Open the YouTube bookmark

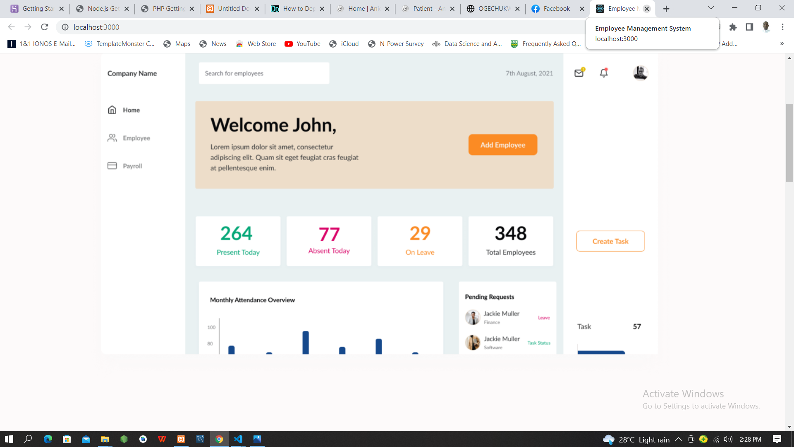(x=302, y=43)
